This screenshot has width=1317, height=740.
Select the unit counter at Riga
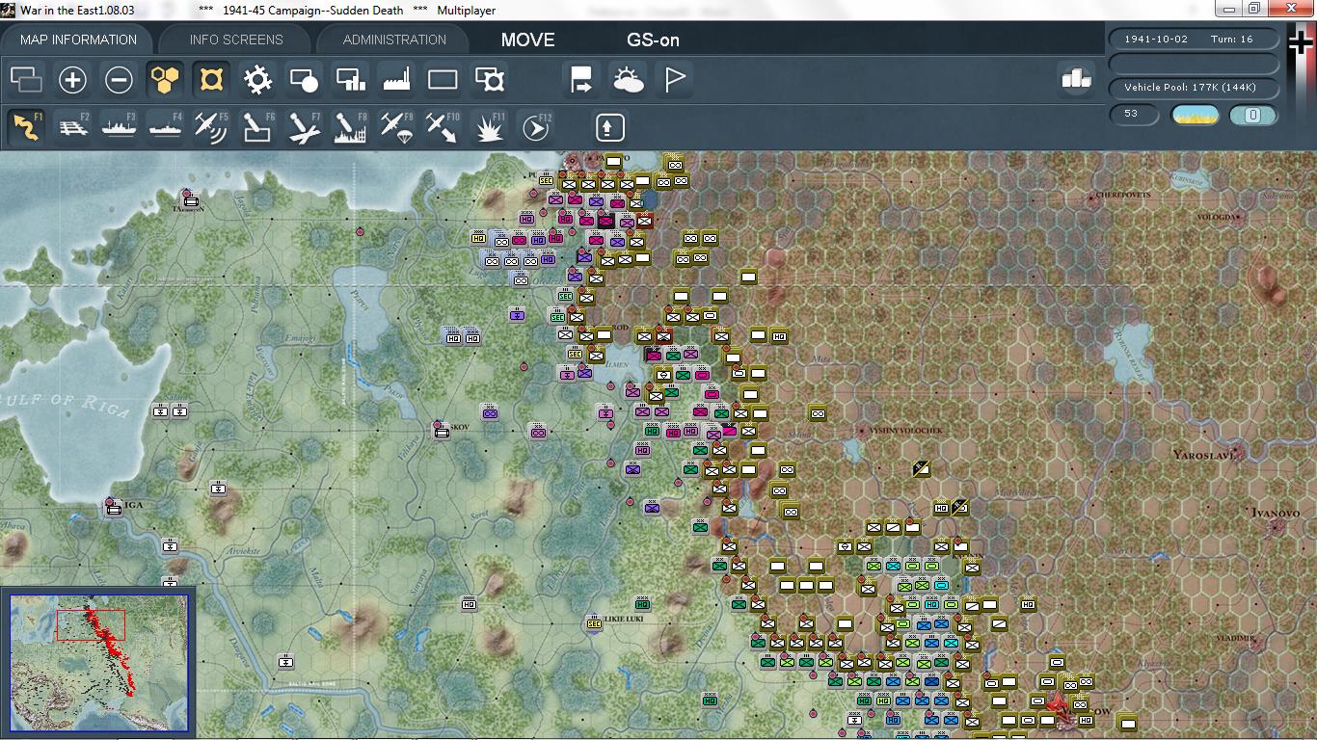115,508
